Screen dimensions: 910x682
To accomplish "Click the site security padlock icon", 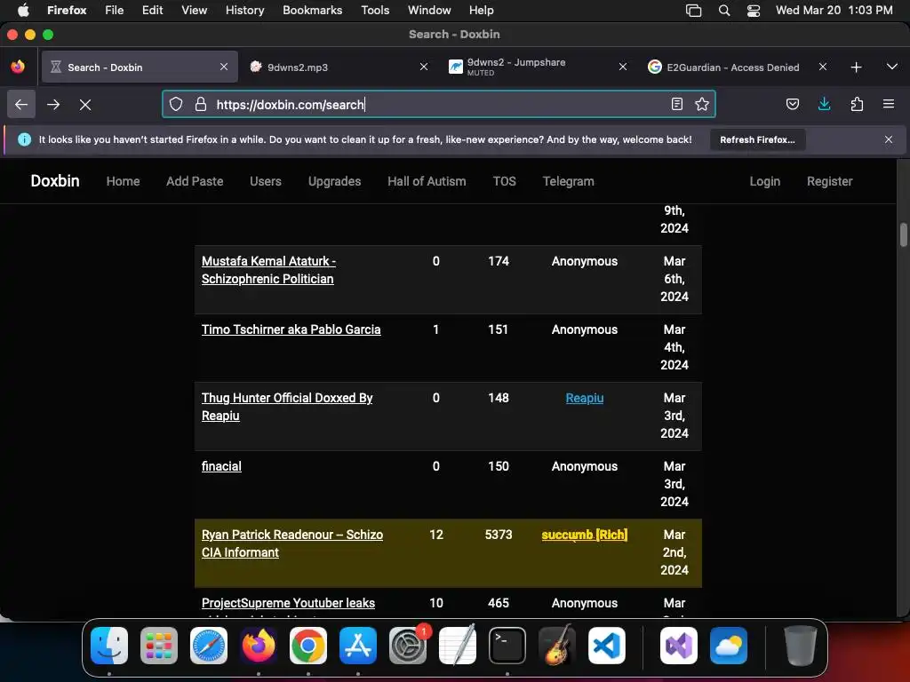I will point(201,105).
